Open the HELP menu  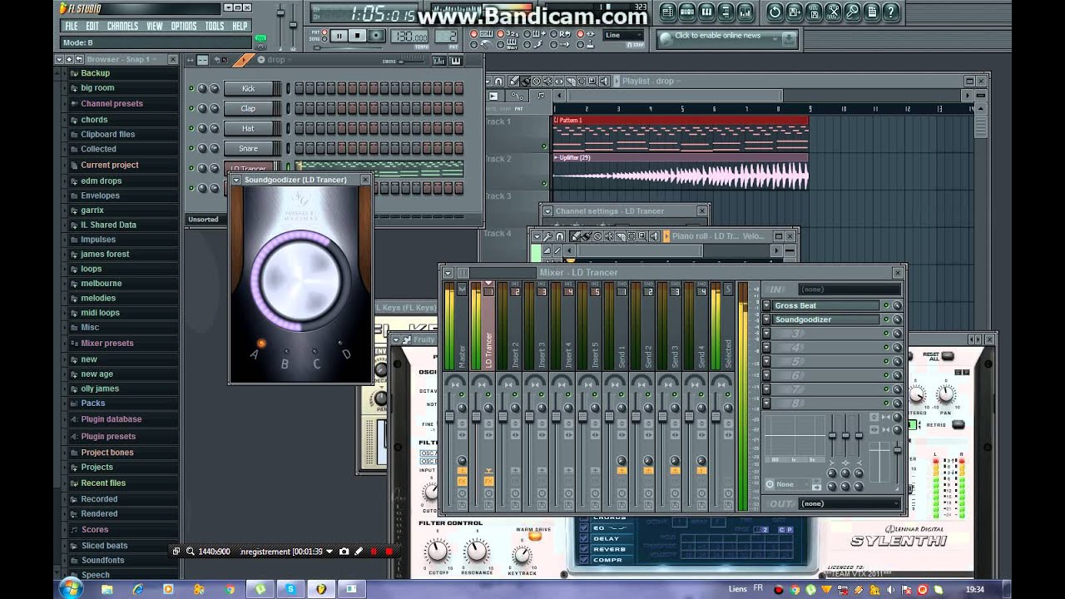(240, 26)
